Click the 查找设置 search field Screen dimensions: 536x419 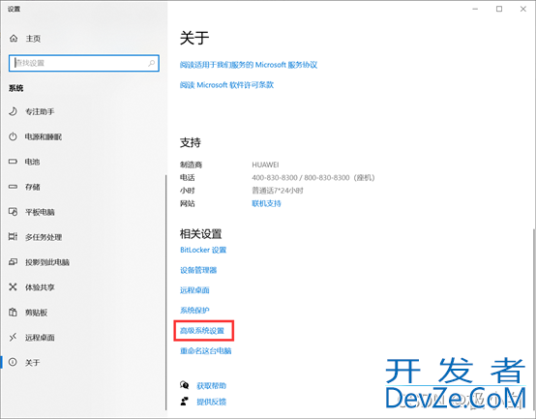click(84, 63)
